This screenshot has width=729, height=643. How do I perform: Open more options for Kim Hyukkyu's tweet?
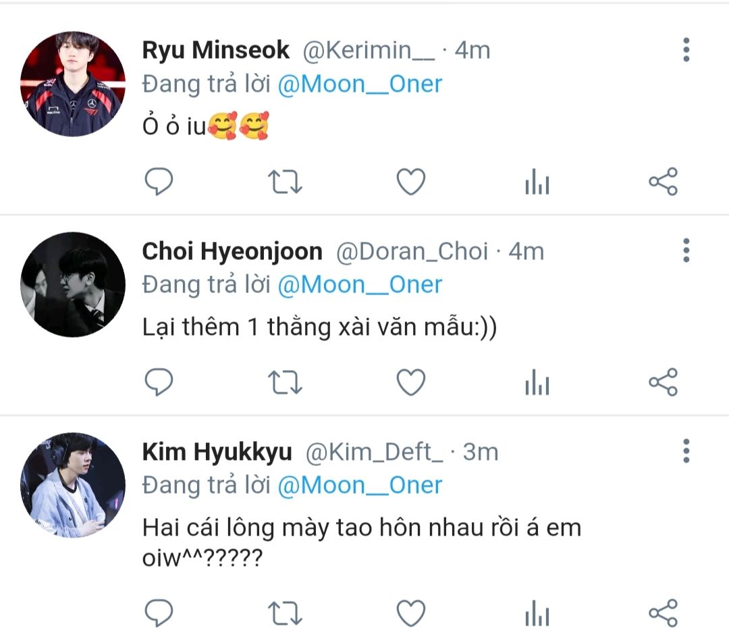tap(686, 451)
